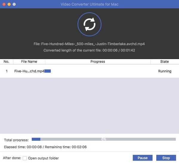Click the After done label

point(12,158)
